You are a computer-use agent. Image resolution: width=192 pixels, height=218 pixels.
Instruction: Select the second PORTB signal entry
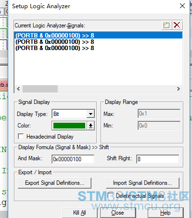[98, 42]
